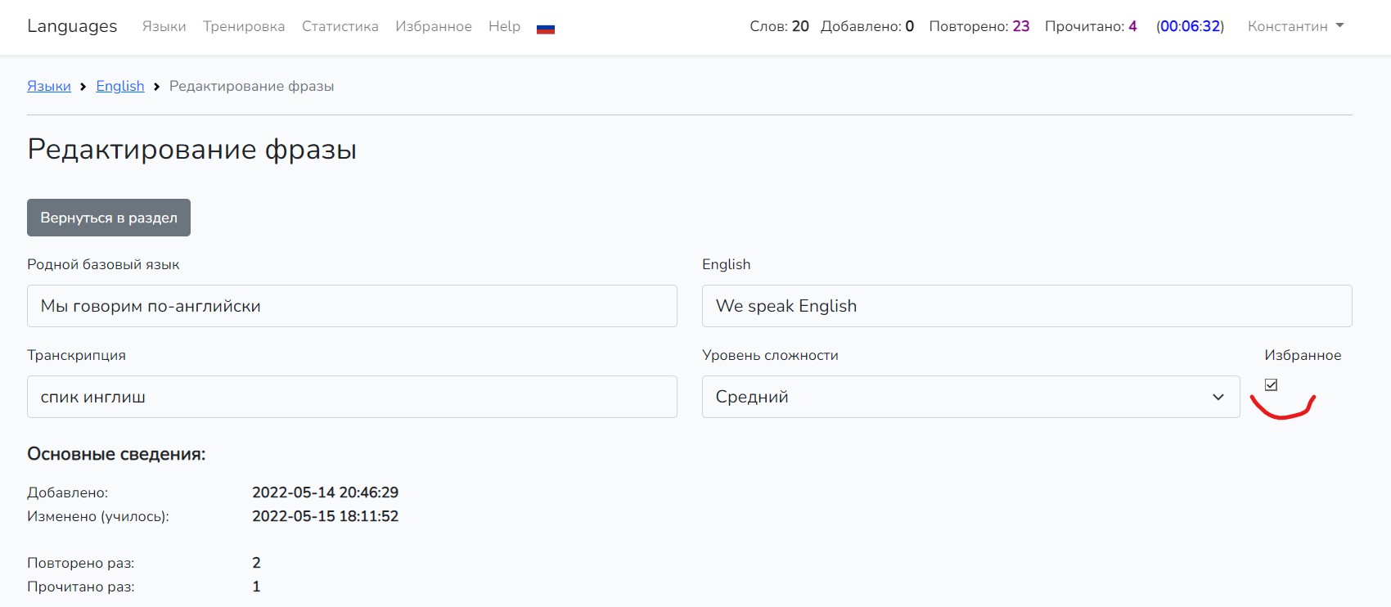Screen dimensions: 1391x607
Task: Open the Языки menu item
Action: click(x=164, y=26)
